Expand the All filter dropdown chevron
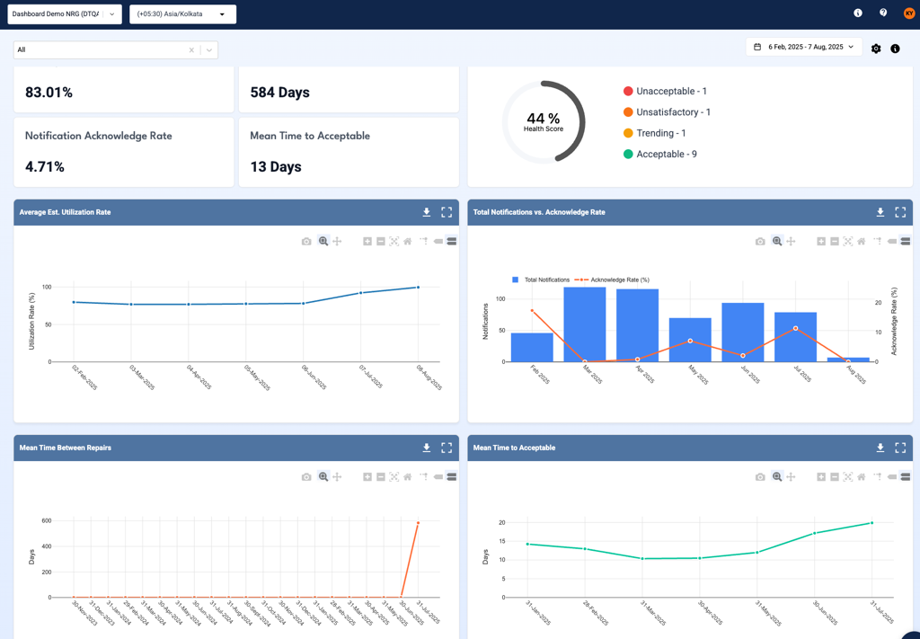This screenshot has width=920, height=639. click(x=209, y=49)
